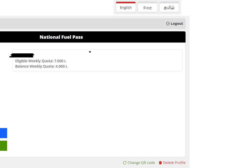The width and height of the screenshot is (244, 168).
Task: Click the National Fuel Pass heading
Action: tap(61, 37)
